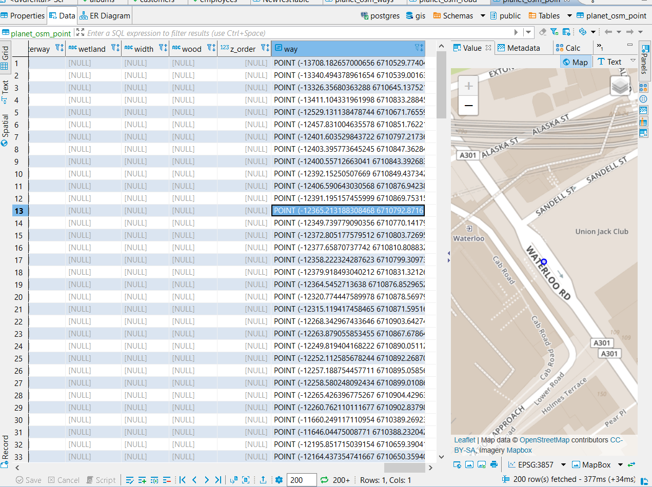
Task: Open the Metadata tab in the value panel
Action: [524, 47]
